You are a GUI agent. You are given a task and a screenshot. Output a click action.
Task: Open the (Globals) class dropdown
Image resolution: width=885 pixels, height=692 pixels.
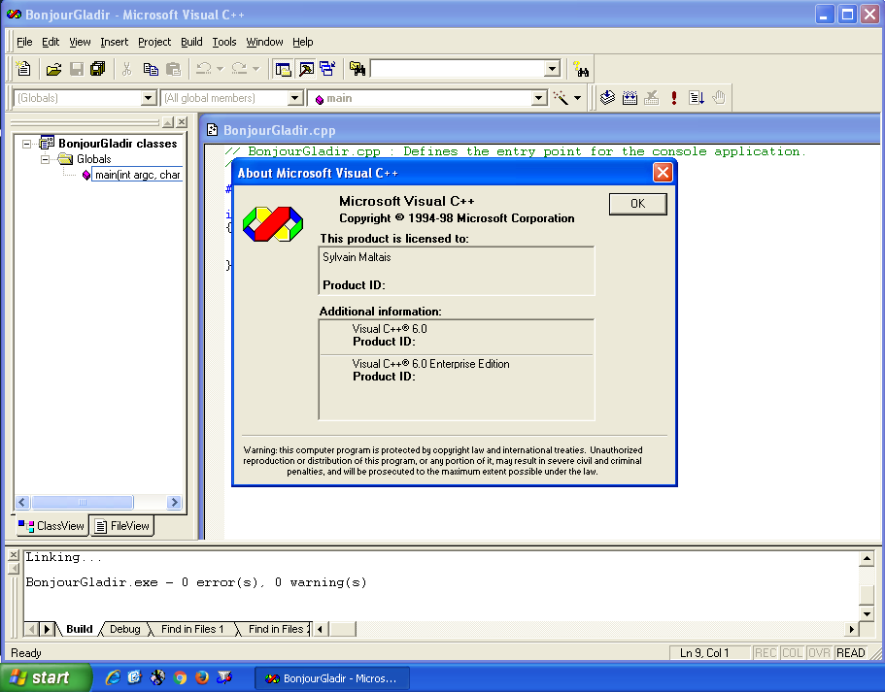tap(148, 98)
